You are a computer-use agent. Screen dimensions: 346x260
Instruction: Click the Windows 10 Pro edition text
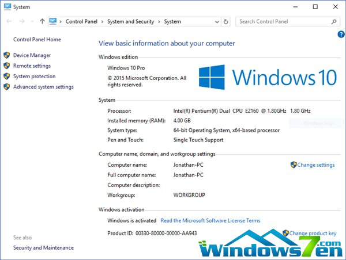pyautogui.click(x=126, y=68)
